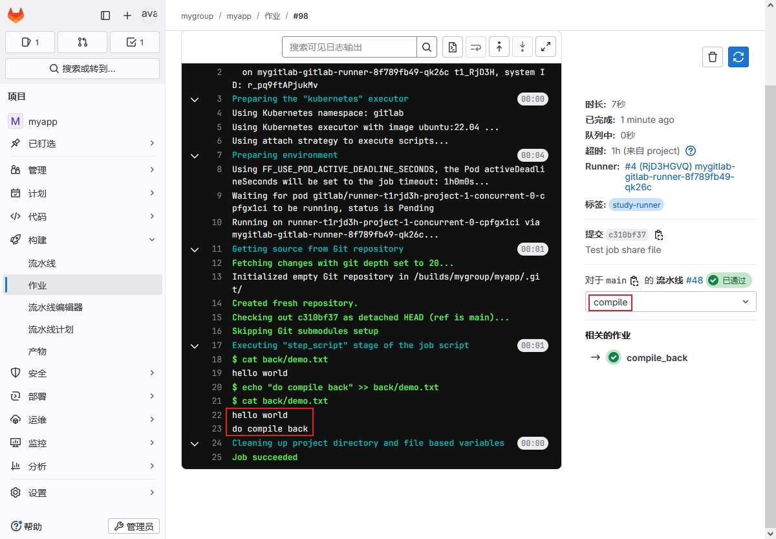Click the create new plus icon
The image size is (776, 539).
pos(127,16)
